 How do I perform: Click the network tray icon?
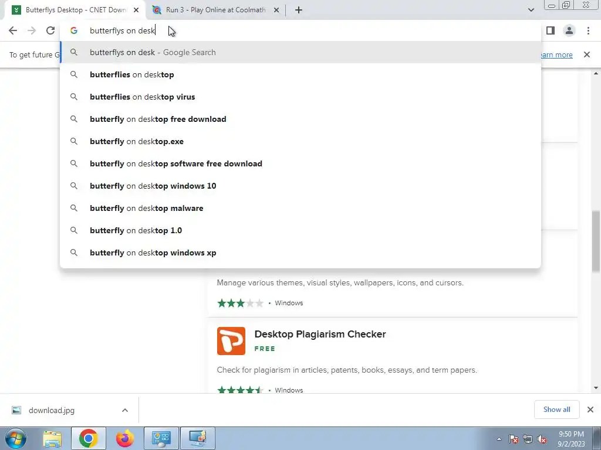point(528,439)
